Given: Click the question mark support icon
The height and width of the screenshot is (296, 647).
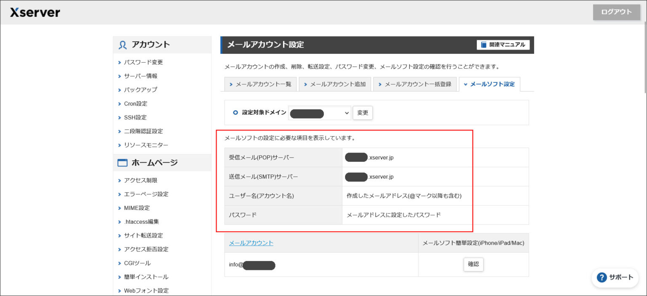Looking at the screenshot, I should click(x=602, y=277).
